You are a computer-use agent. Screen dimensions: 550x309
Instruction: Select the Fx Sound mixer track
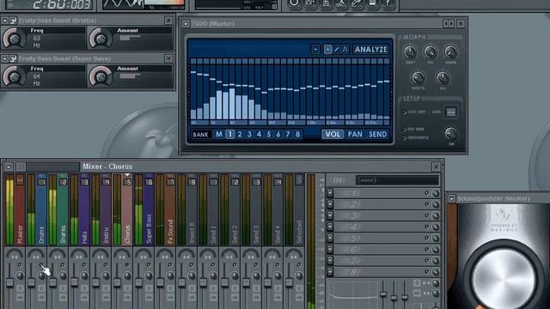pos(170,210)
